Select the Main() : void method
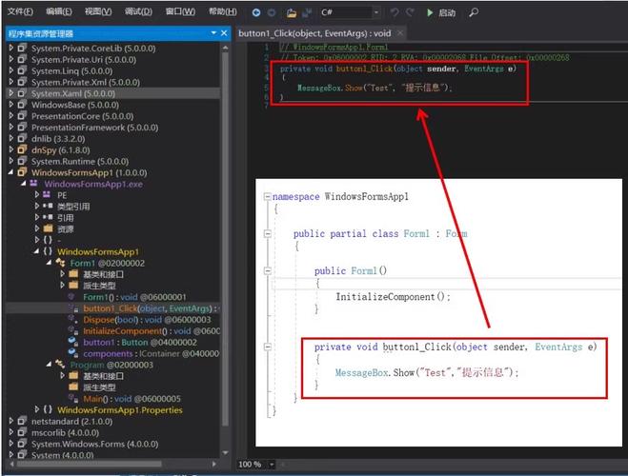 pyautogui.click(x=132, y=399)
